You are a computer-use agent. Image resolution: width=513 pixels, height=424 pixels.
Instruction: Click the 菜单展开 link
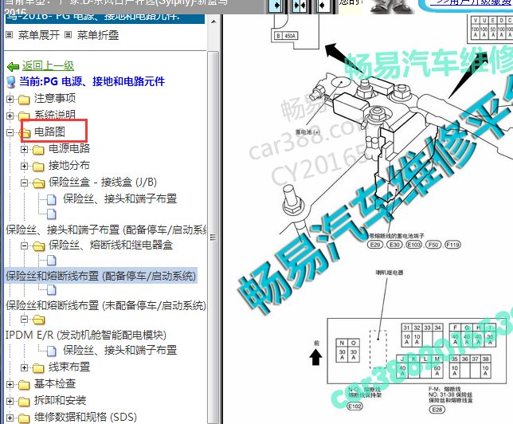pyautogui.click(x=39, y=35)
